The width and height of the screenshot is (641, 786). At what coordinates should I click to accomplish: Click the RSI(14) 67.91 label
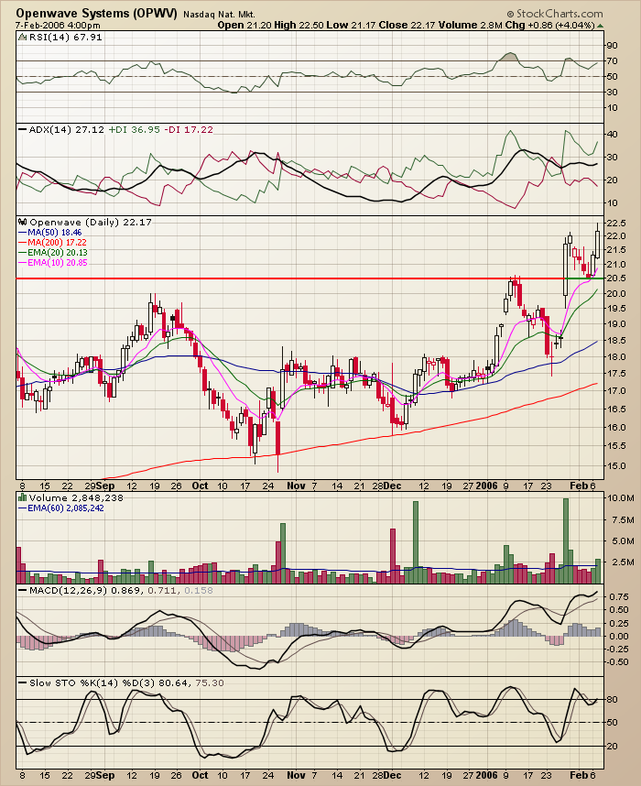pyautogui.click(x=66, y=37)
